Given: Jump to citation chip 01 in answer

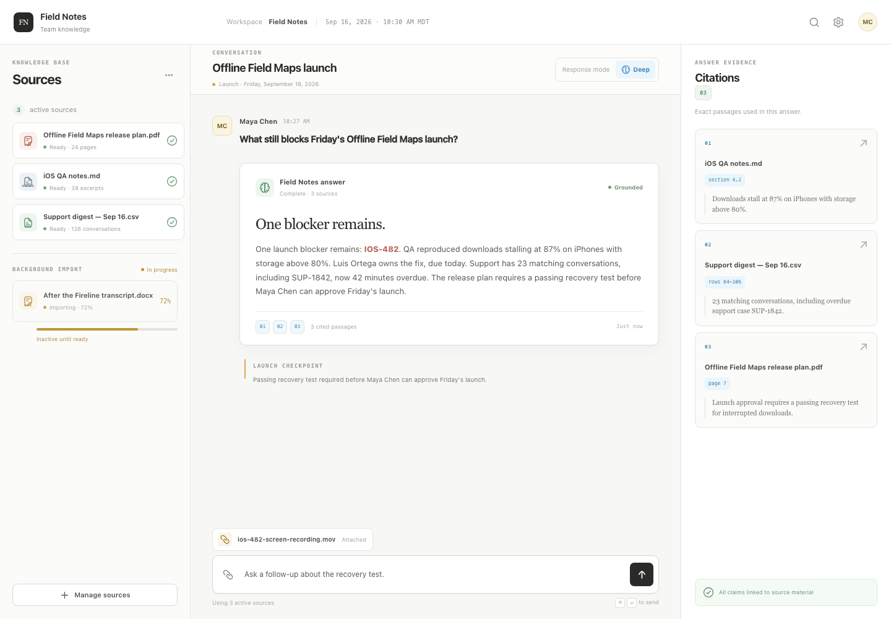Looking at the screenshot, I should [x=262, y=326].
